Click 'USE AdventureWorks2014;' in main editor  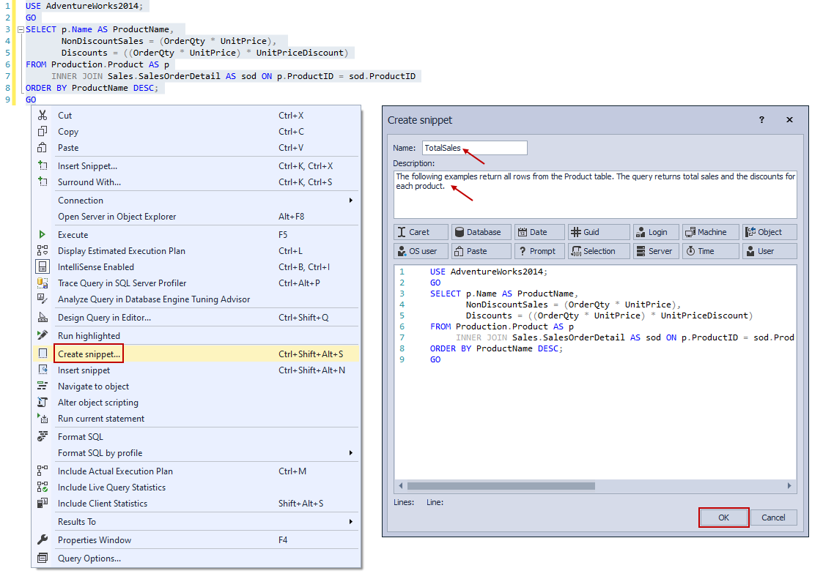[x=84, y=7]
